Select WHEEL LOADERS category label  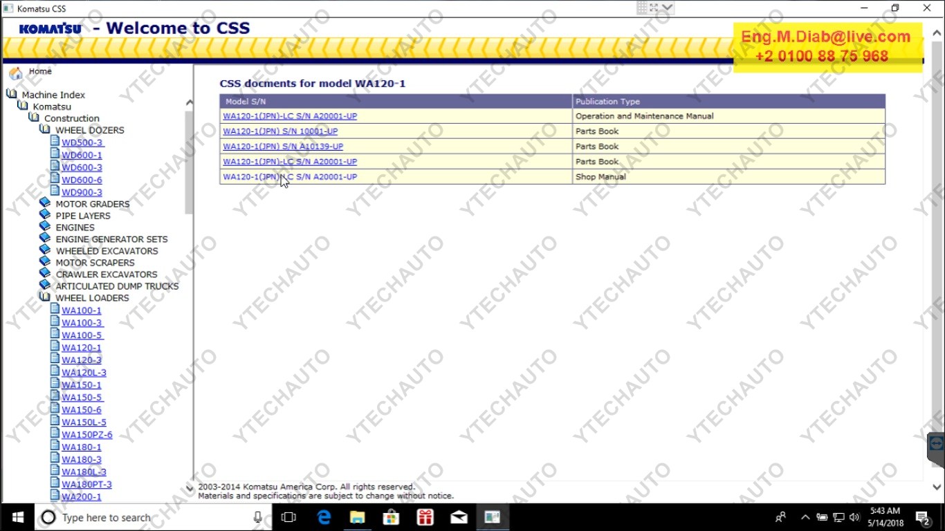(x=92, y=298)
